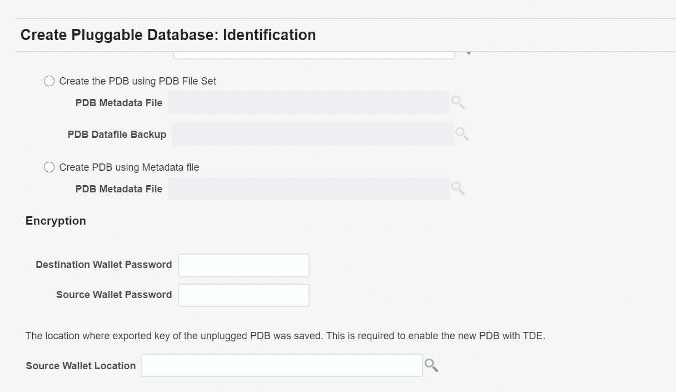Click inside the Source Wallet Location field
Viewport: 676px width, 392px height.
(x=282, y=365)
